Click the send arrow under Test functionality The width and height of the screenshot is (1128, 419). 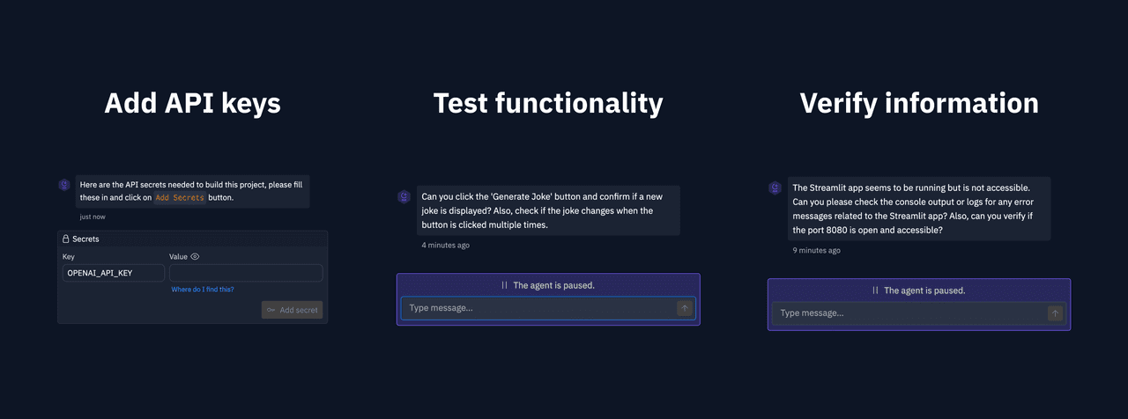click(685, 308)
